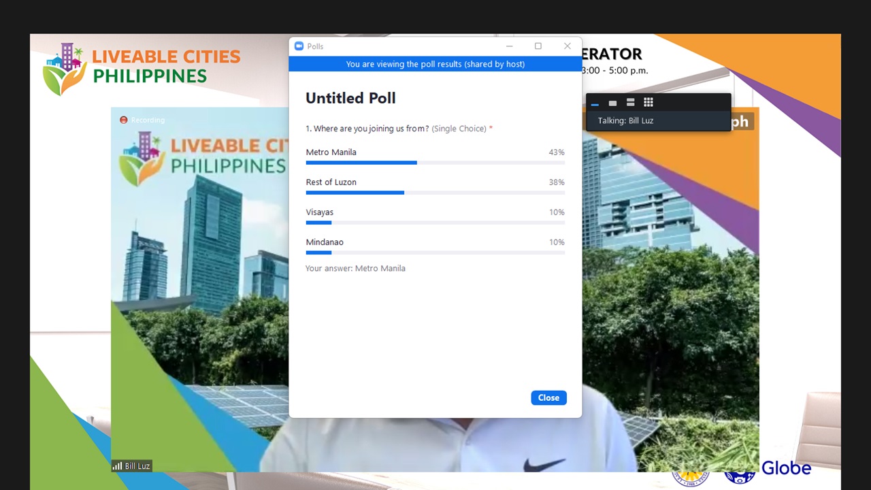The width and height of the screenshot is (871, 490).
Task: Click the Zoom icon in Polls title bar
Action: pyautogui.click(x=299, y=46)
